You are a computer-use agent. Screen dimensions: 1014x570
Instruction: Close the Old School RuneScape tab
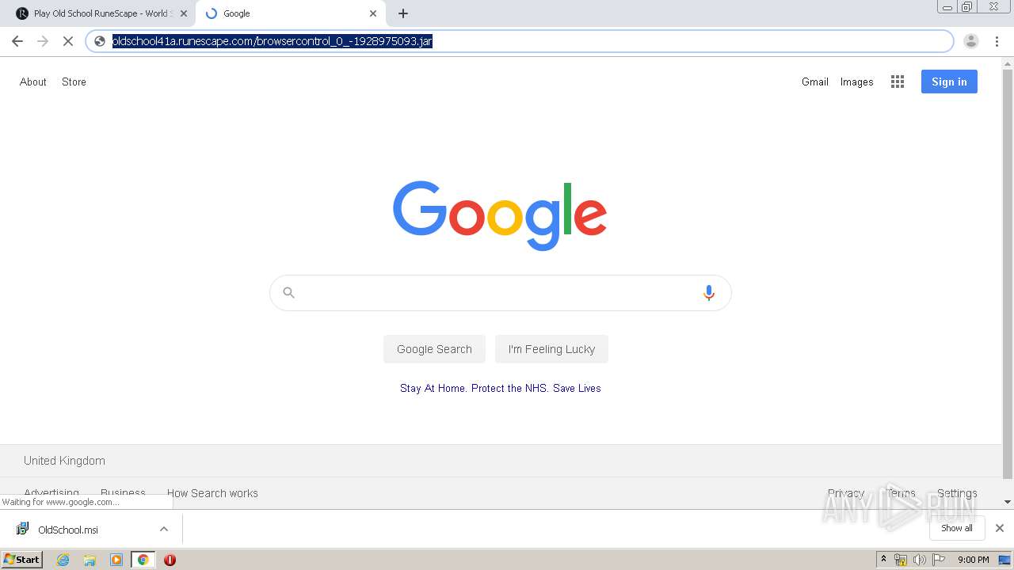point(184,13)
